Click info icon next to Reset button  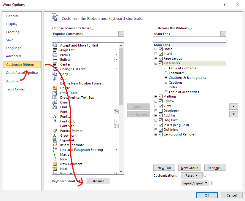[x=205, y=175]
